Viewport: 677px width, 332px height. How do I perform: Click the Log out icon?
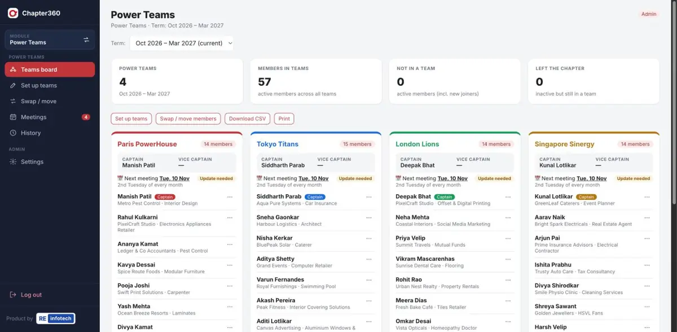pos(14,295)
